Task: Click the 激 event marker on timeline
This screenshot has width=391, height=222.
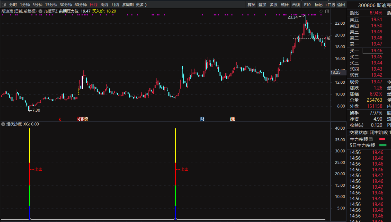Action: click(x=233, y=119)
